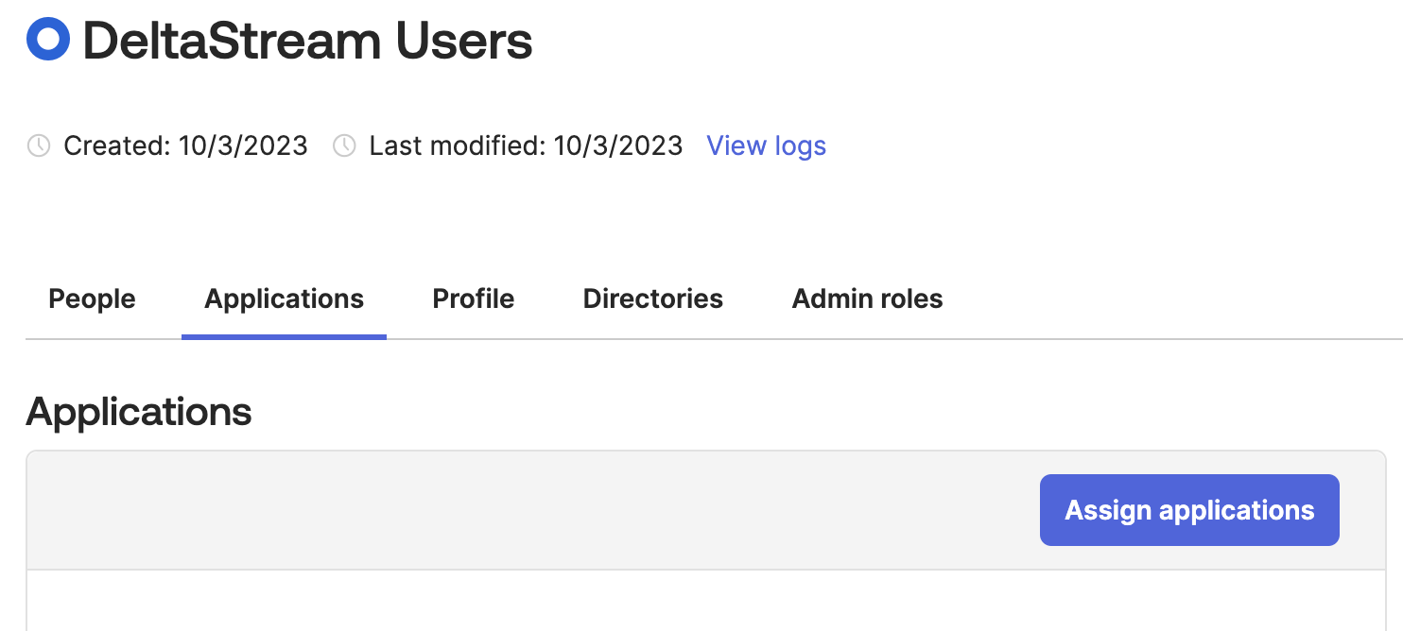Click the last modified date 10/3/2023 value
1403x631 pixels.
coord(618,145)
